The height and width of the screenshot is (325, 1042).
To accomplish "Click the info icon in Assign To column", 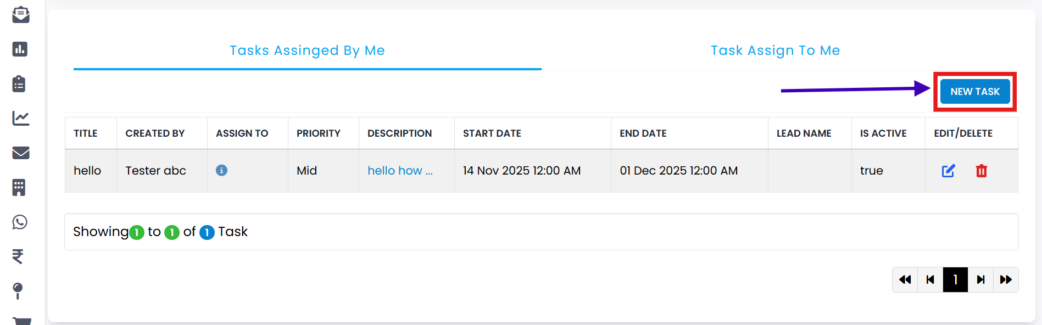I will [221, 170].
